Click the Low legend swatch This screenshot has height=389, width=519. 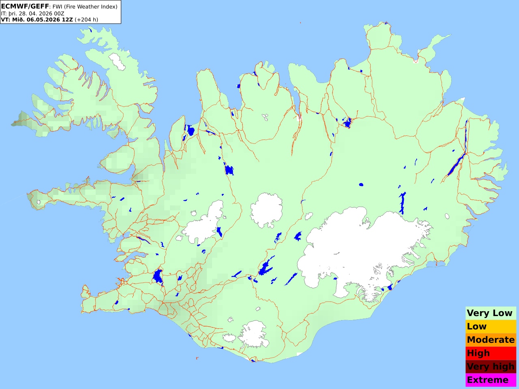click(x=491, y=326)
